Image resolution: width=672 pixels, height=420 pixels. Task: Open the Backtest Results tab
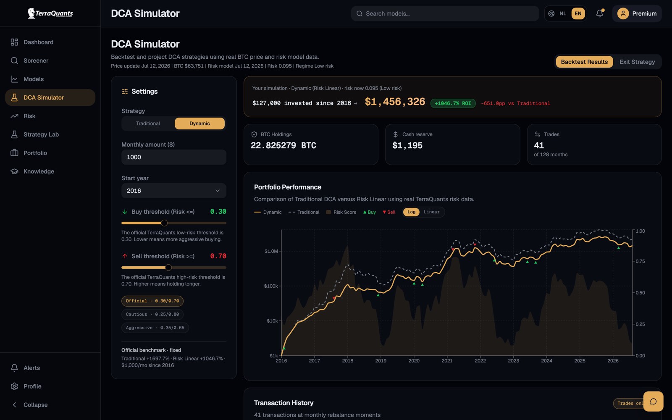pos(584,62)
